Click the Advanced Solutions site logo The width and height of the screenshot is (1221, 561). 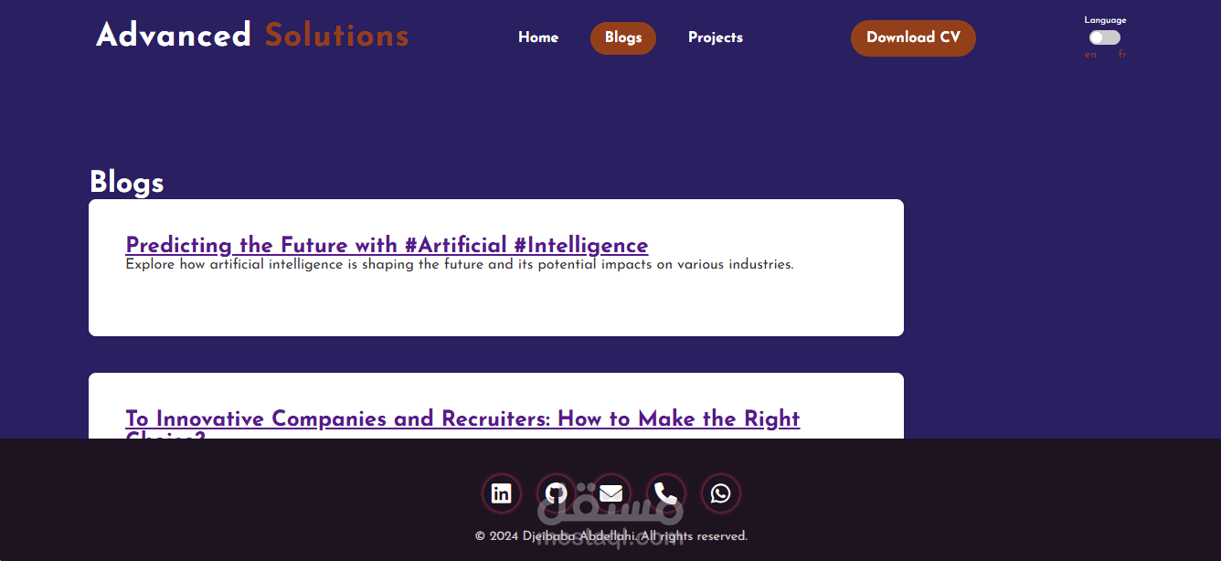pyautogui.click(x=252, y=35)
